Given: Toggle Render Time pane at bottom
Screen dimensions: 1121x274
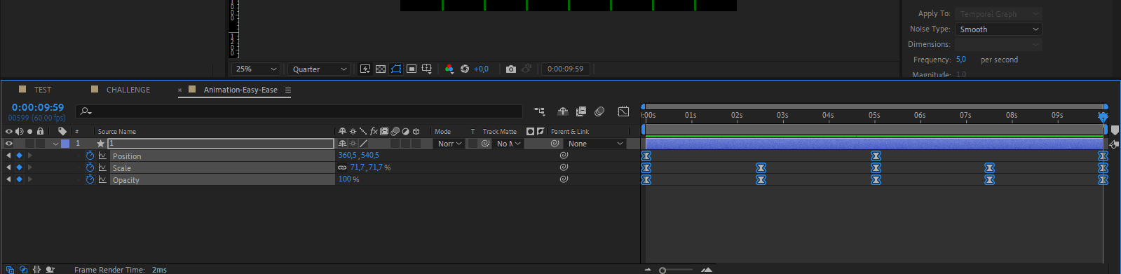Looking at the screenshot, I should point(50,269).
